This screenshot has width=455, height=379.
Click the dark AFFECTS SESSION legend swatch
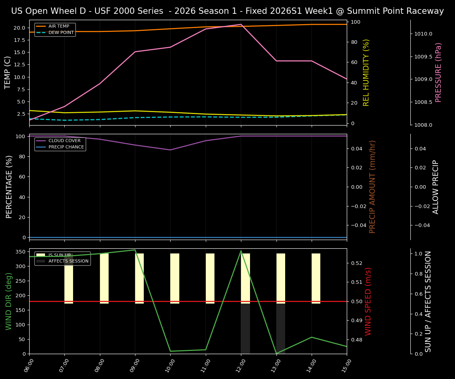point(40,261)
